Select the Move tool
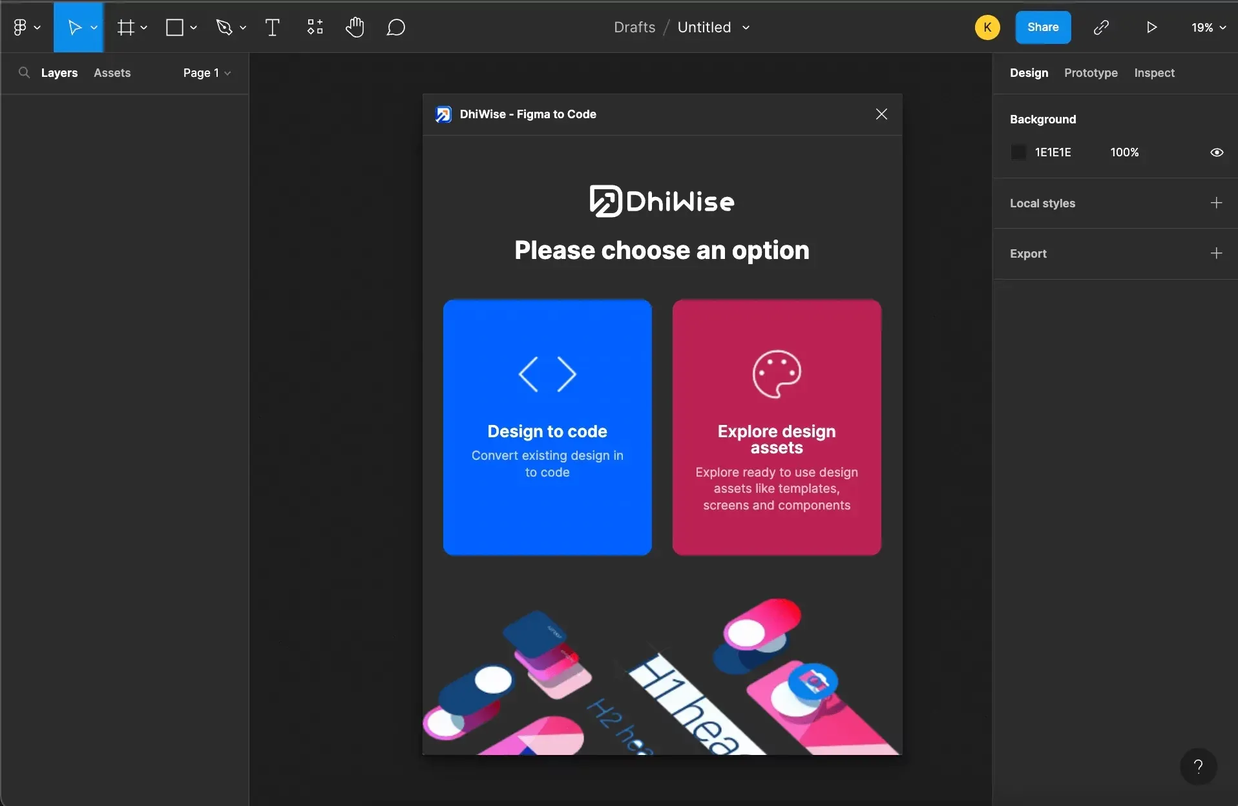The image size is (1238, 806). pos(73,27)
